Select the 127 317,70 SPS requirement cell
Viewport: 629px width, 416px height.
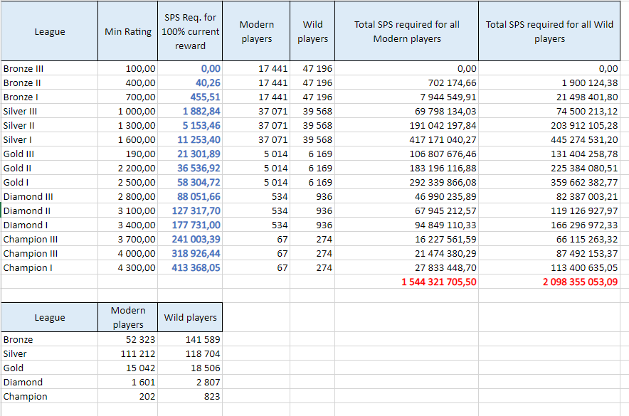(x=190, y=210)
